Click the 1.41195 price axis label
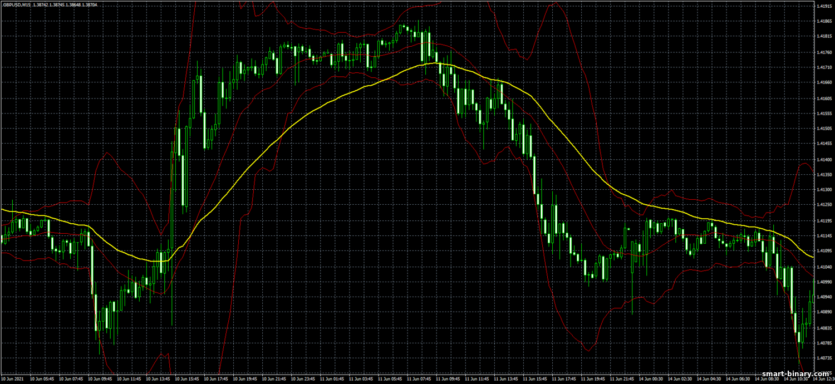Image resolution: width=835 pixels, height=384 pixels. (824, 220)
